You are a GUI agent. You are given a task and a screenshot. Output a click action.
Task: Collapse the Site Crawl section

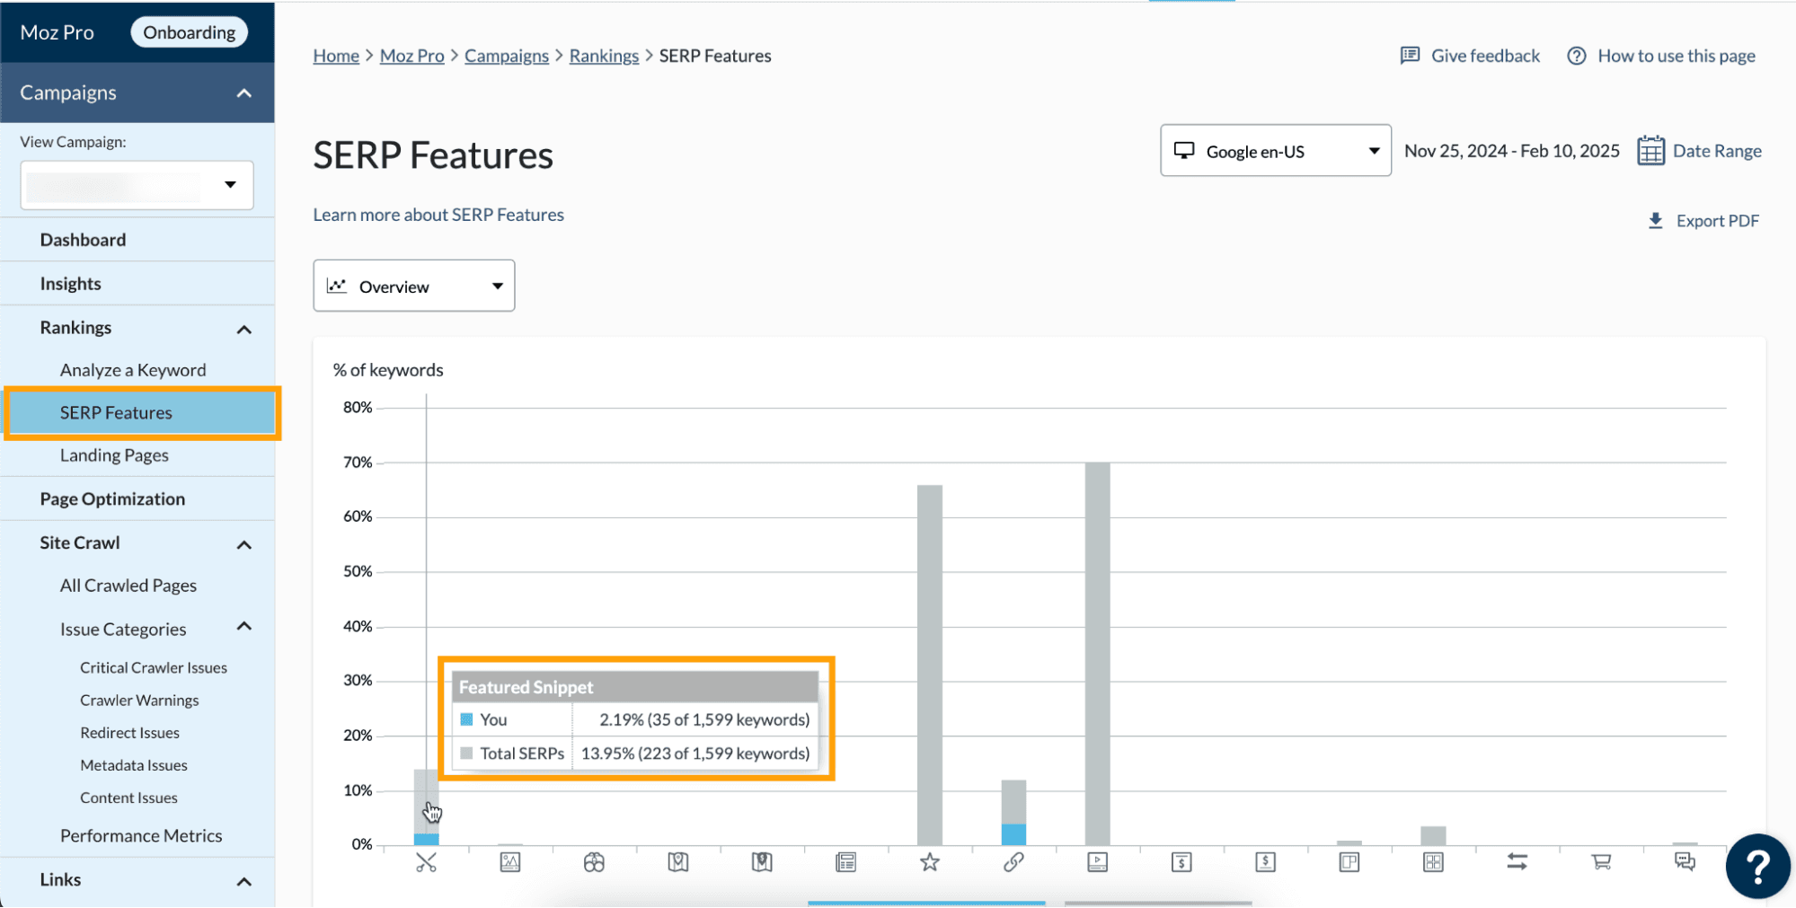[243, 544]
